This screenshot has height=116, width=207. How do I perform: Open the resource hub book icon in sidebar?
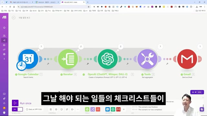coord(4,94)
